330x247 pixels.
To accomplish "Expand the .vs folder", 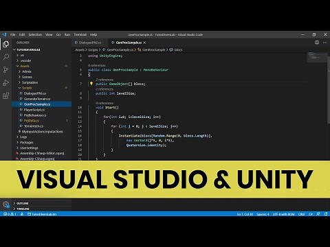I will tap(22, 55).
